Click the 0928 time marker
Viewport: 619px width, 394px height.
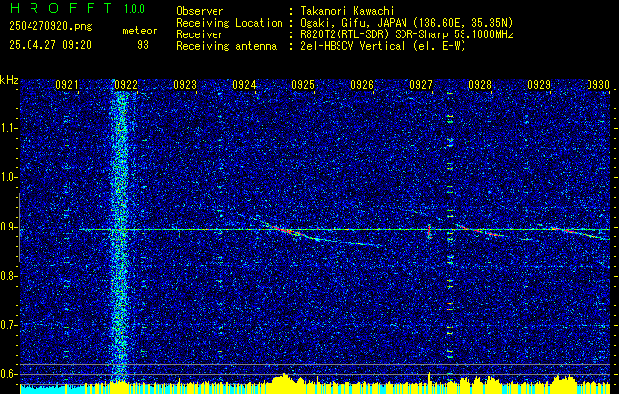point(480,84)
